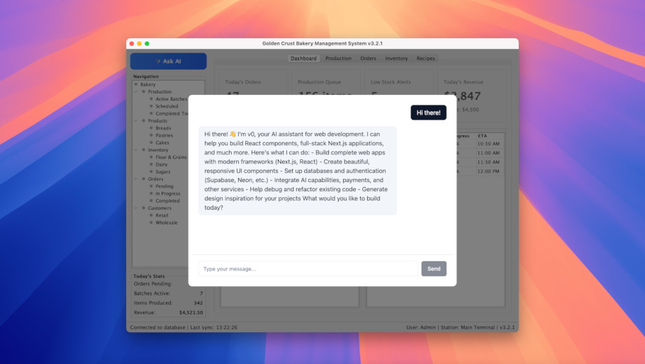This screenshot has height=364, width=645.
Task: Collapse the Production tree node
Action: 136,91
